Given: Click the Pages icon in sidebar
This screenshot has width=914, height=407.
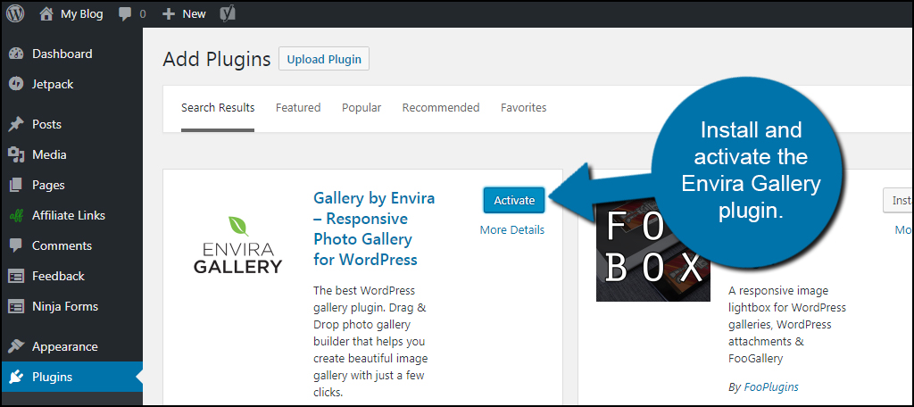Looking at the screenshot, I should [16, 185].
